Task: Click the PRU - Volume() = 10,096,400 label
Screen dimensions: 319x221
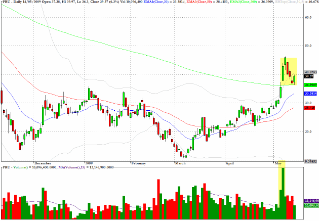Action: [30, 167]
